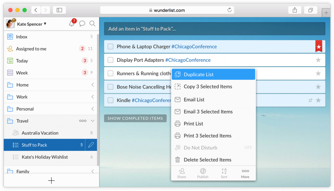Click the Safari share button
Image resolution: width=334 pixels, height=191 pixels.
pos(295,10)
